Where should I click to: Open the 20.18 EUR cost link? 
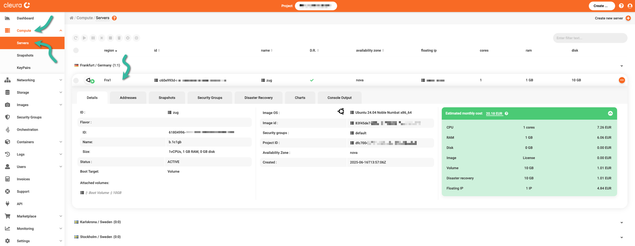click(x=494, y=114)
